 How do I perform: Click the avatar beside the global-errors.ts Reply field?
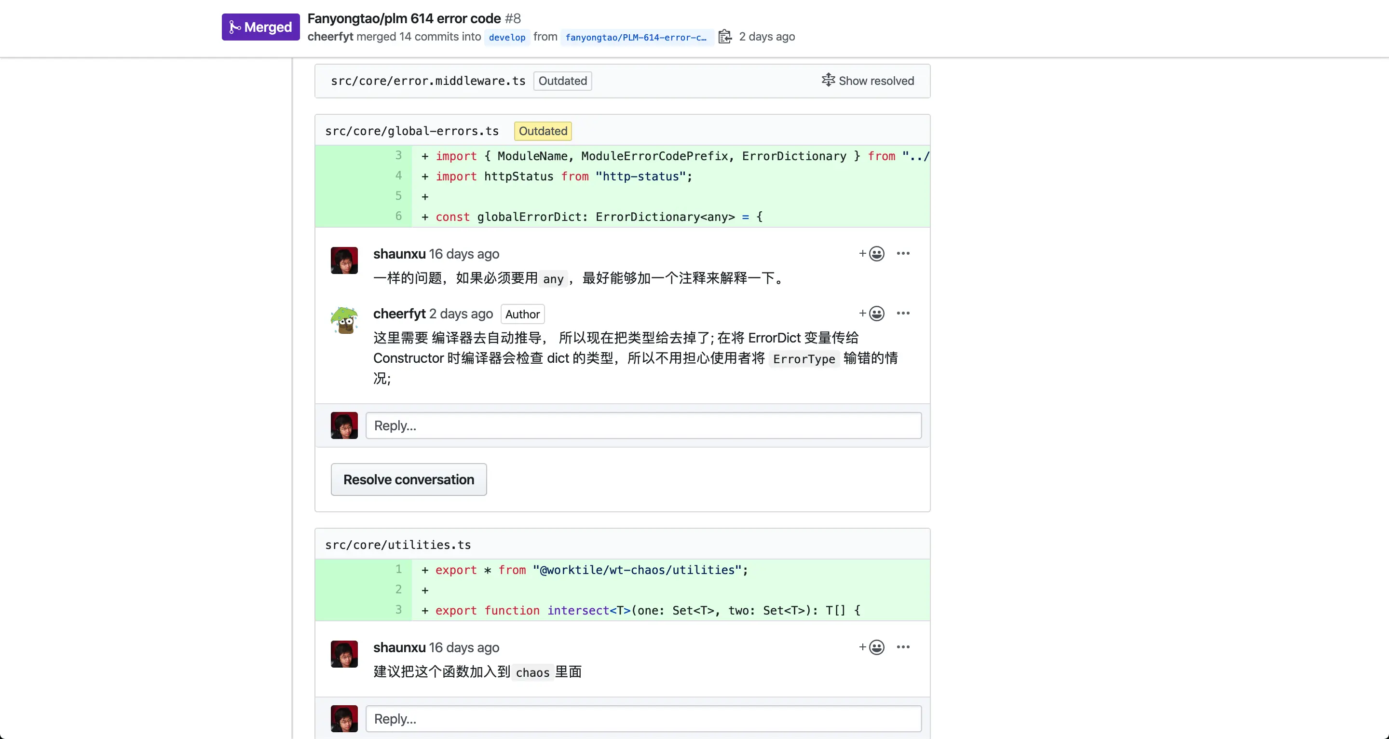tap(344, 425)
